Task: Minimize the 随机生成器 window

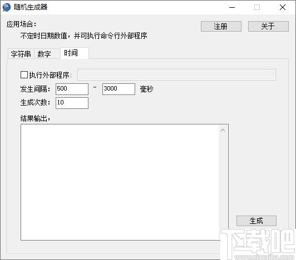Action: pyautogui.click(x=232, y=7)
